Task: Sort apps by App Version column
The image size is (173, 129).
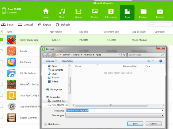Action: pyautogui.click(x=56, y=32)
